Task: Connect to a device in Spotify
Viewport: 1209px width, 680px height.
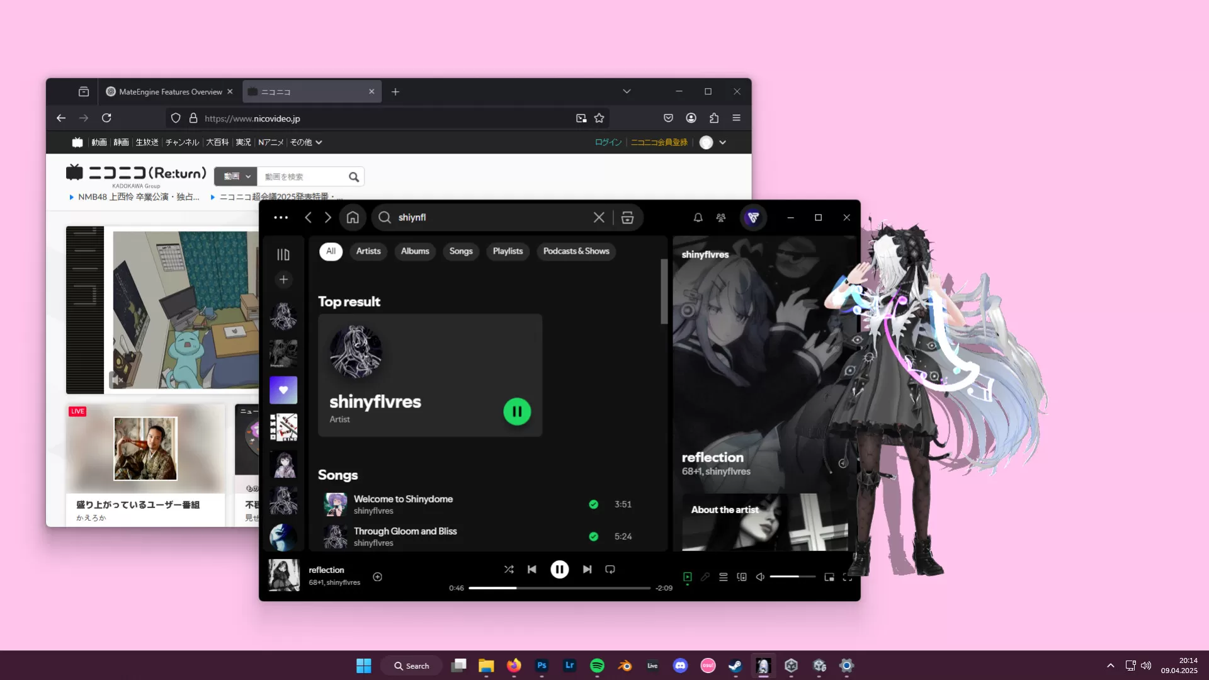Action: point(742,577)
